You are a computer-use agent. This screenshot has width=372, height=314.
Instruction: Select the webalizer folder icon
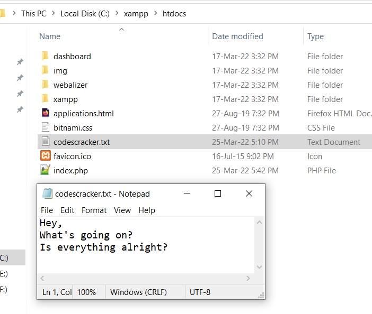45,85
